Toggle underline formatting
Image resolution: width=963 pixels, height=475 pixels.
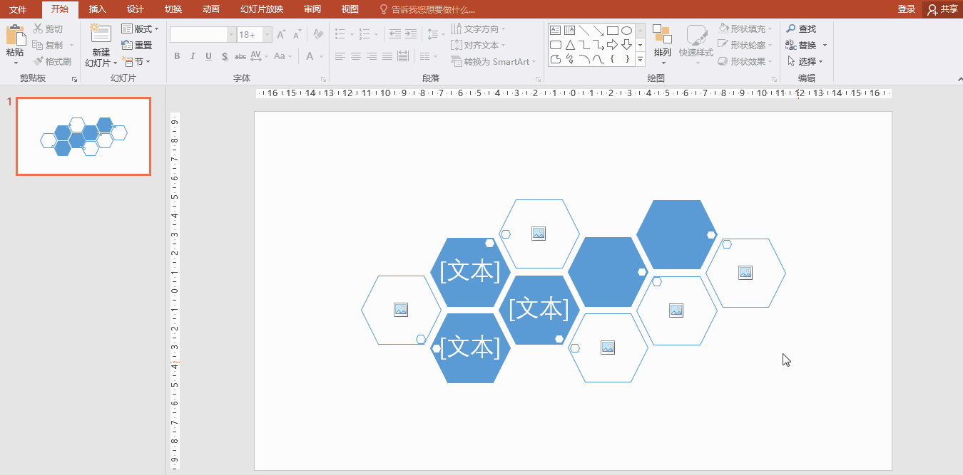[x=208, y=56]
